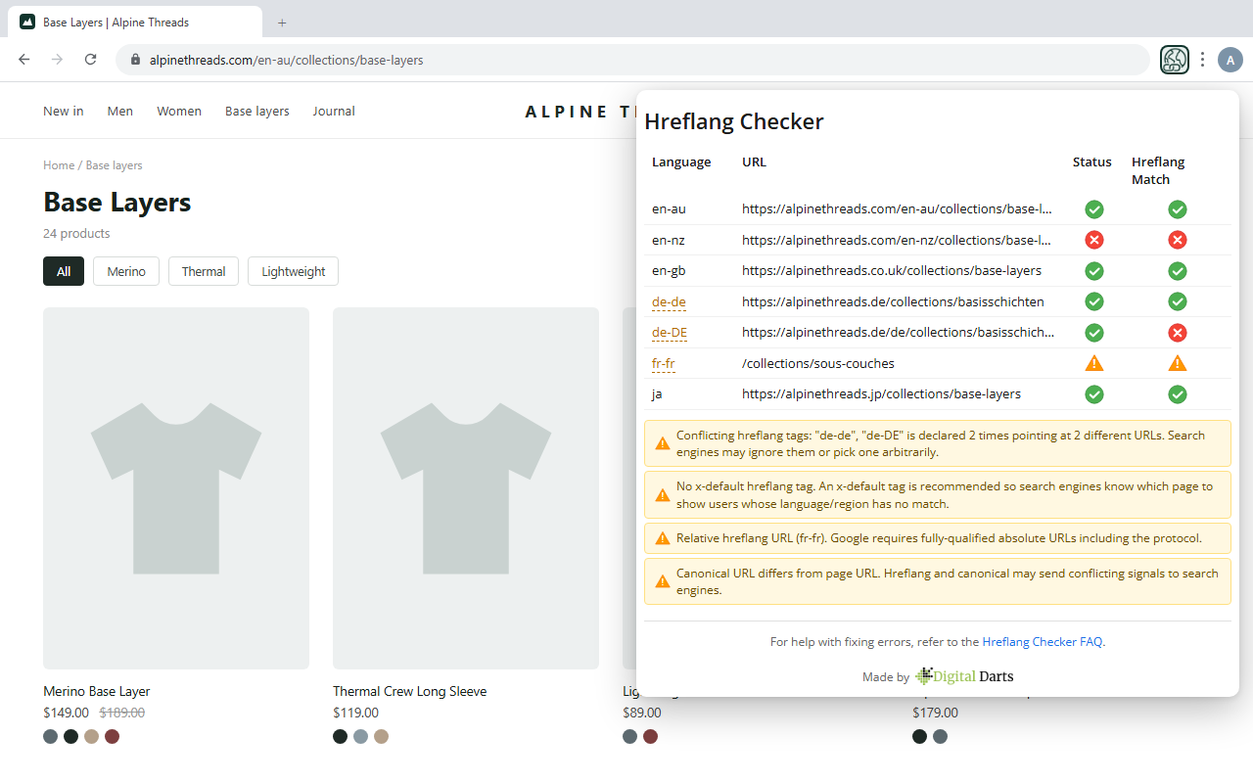Screen dimensions: 1253x783
Task: View site information via the lock icon
Action: click(135, 60)
